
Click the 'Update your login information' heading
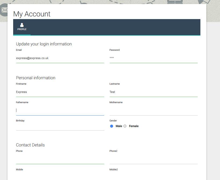(44, 44)
